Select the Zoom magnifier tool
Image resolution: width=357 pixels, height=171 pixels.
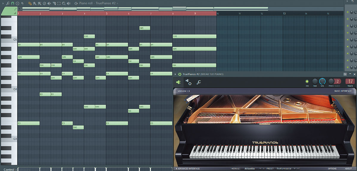pyautogui.click(x=64, y=4)
